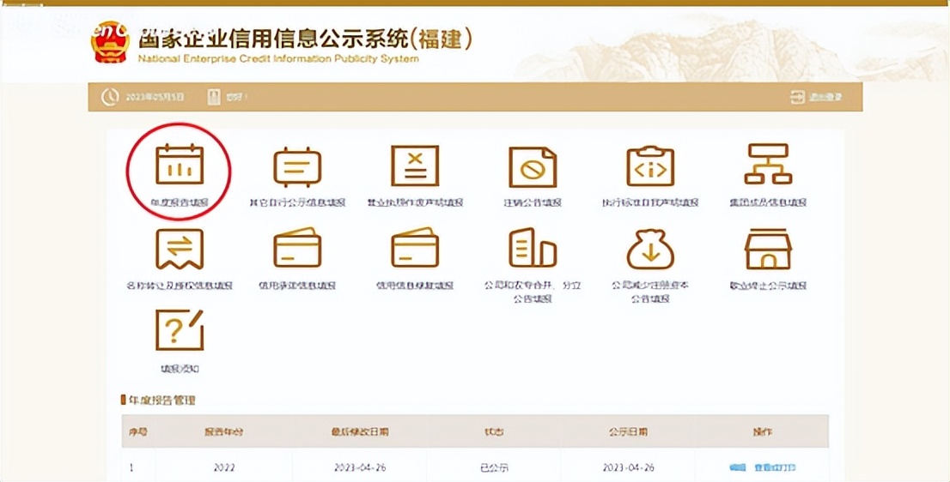Screen dimensions: 950x482
Task: Open 执行标准自我声明填报 clipboard icon
Action: click(x=650, y=166)
